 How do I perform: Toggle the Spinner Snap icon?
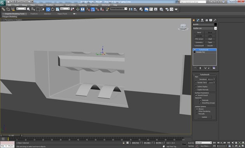click(102, 9)
